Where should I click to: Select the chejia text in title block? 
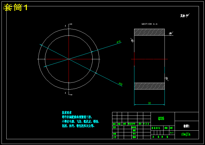tap(186, 134)
